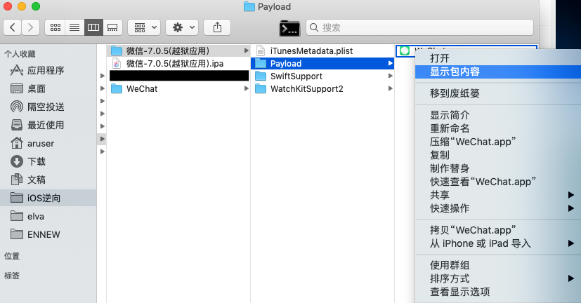This screenshot has height=303, width=581.
Task: Choose 打开 from context menu
Action: [498, 58]
